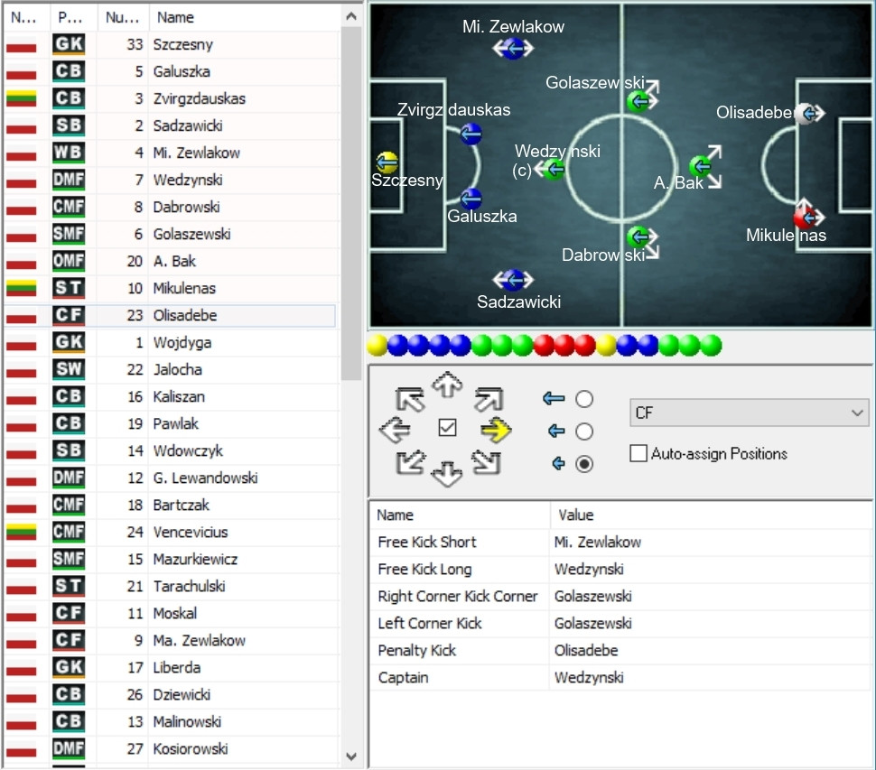The width and height of the screenshot is (876, 770).
Task: Select Olisadebe white marker on pitch
Action: (806, 114)
